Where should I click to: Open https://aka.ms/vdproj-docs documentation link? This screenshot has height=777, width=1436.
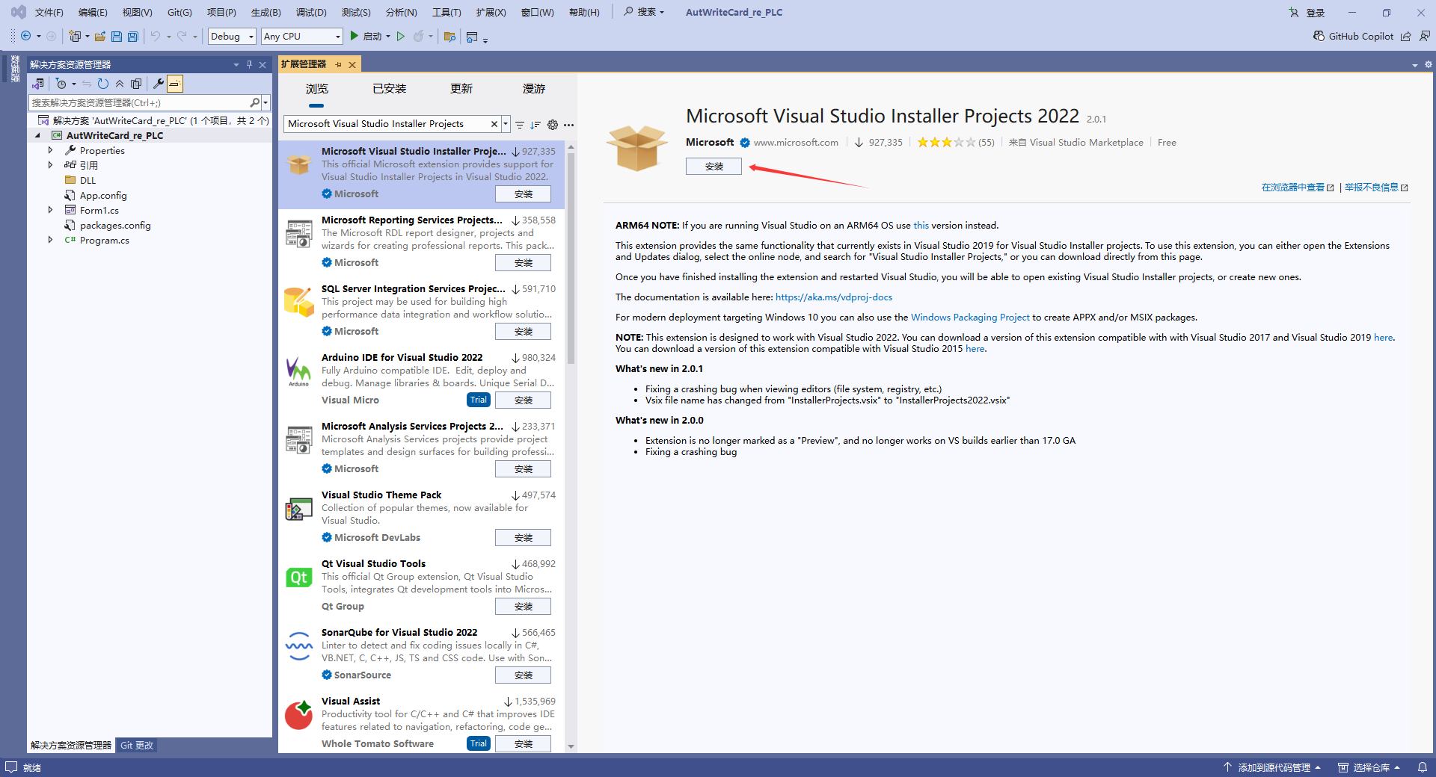tap(834, 297)
